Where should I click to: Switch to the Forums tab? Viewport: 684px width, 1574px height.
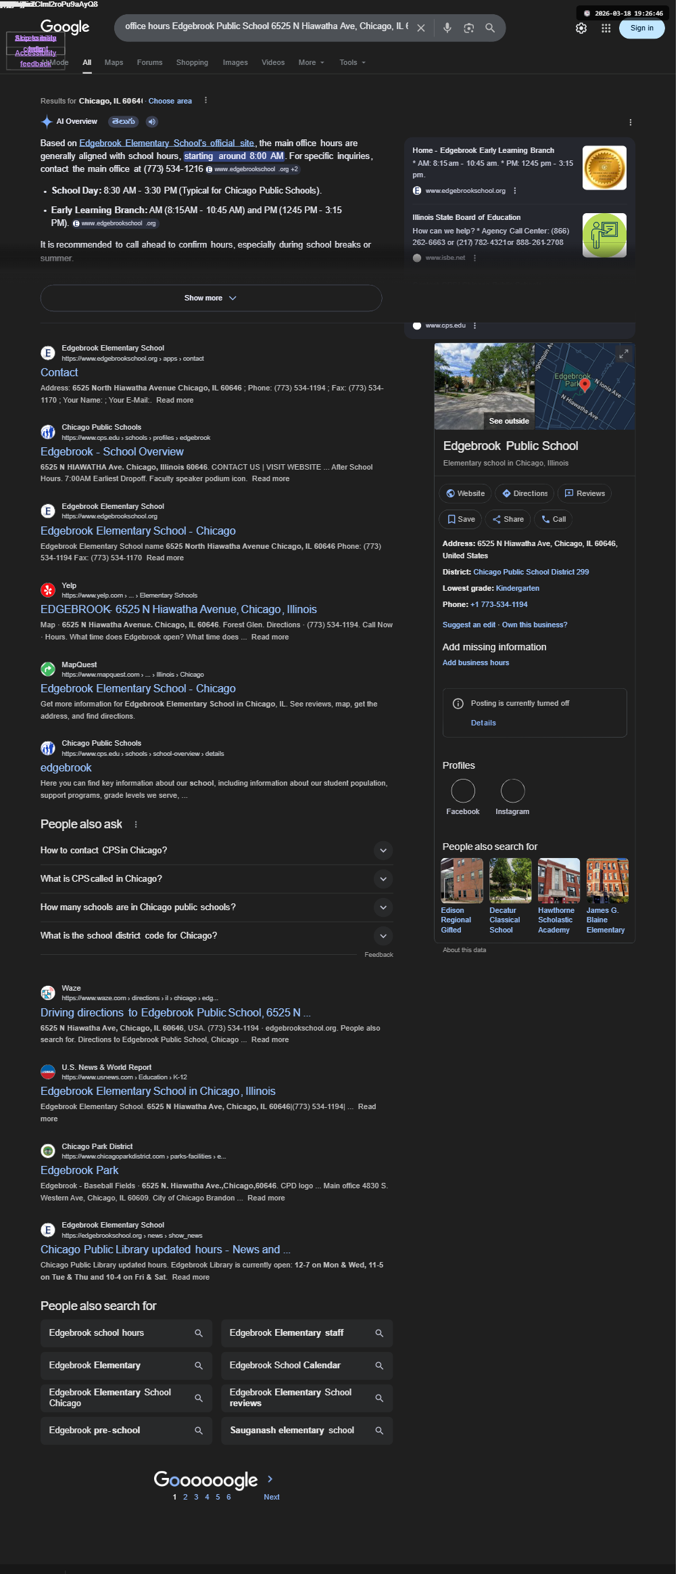tap(149, 62)
